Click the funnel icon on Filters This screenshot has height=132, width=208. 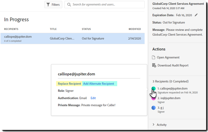[48, 4]
